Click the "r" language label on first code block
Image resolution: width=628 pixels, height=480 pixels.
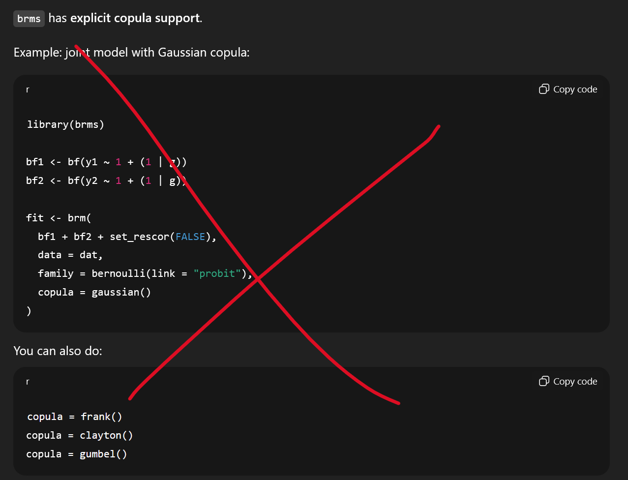tap(28, 90)
